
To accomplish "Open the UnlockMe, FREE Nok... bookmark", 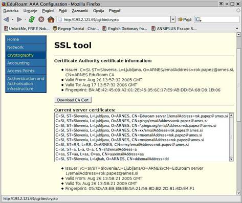I will coord(27,29).
